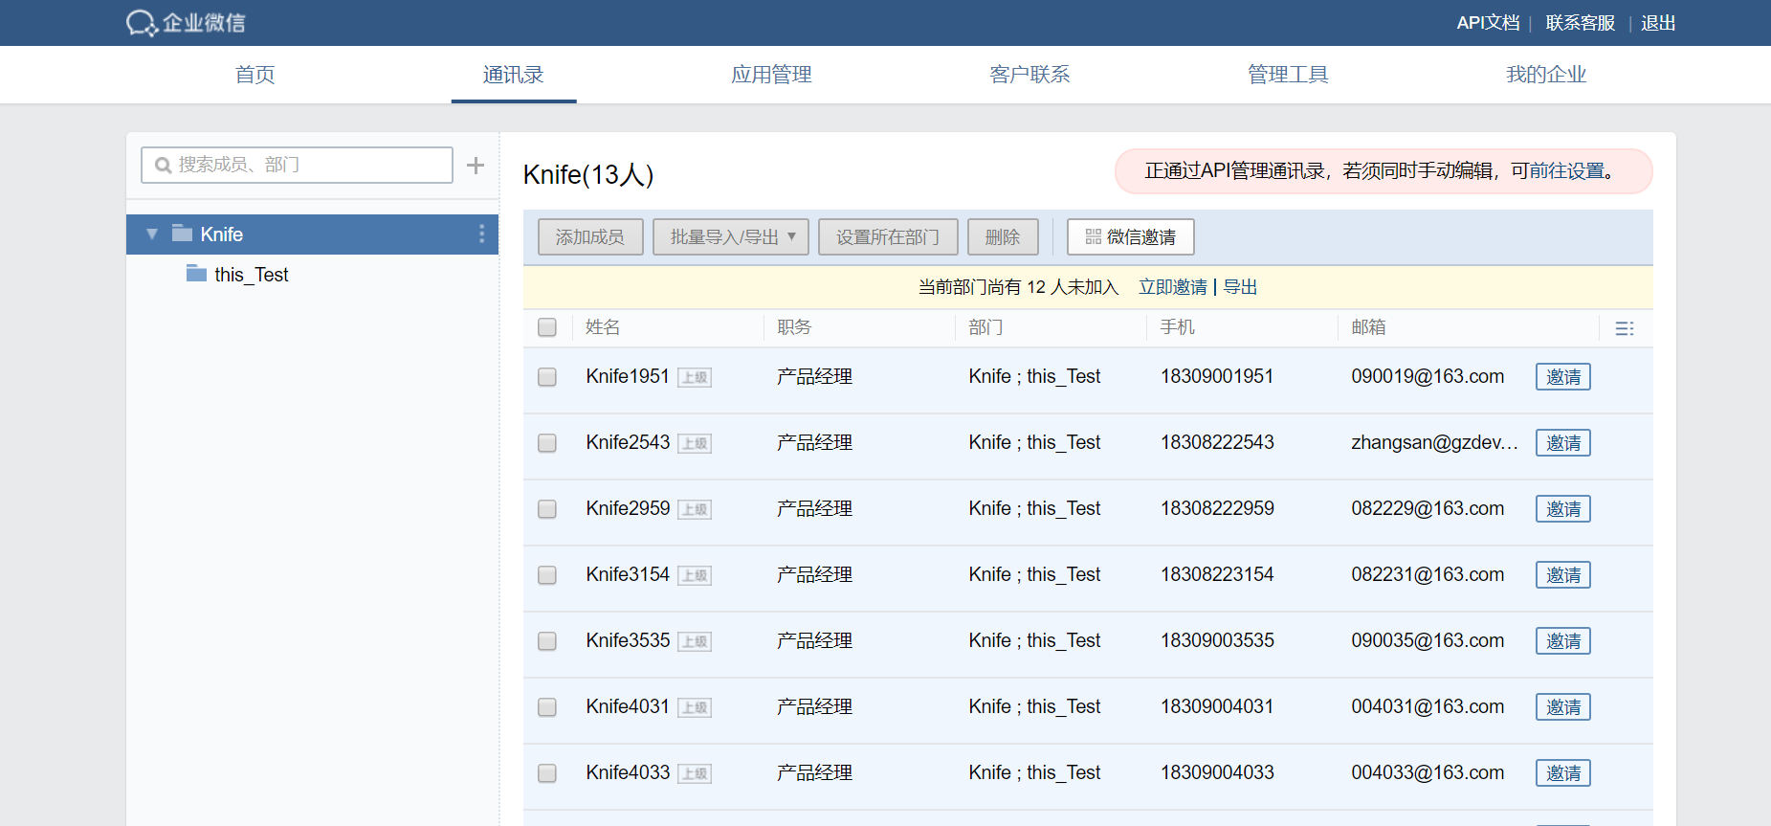Click the 删除 button
The width and height of the screenshot is (1771, 826).
[x=1003, y=237]
